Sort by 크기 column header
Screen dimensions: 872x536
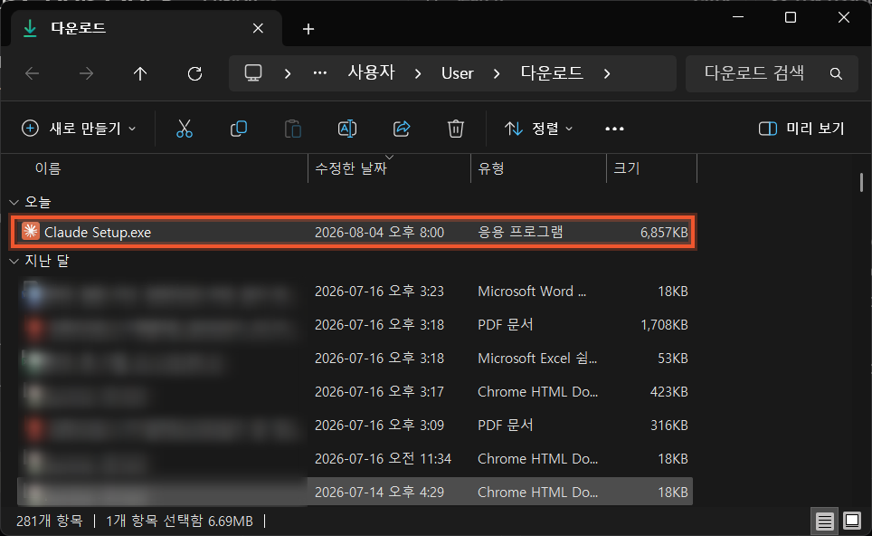626,168
